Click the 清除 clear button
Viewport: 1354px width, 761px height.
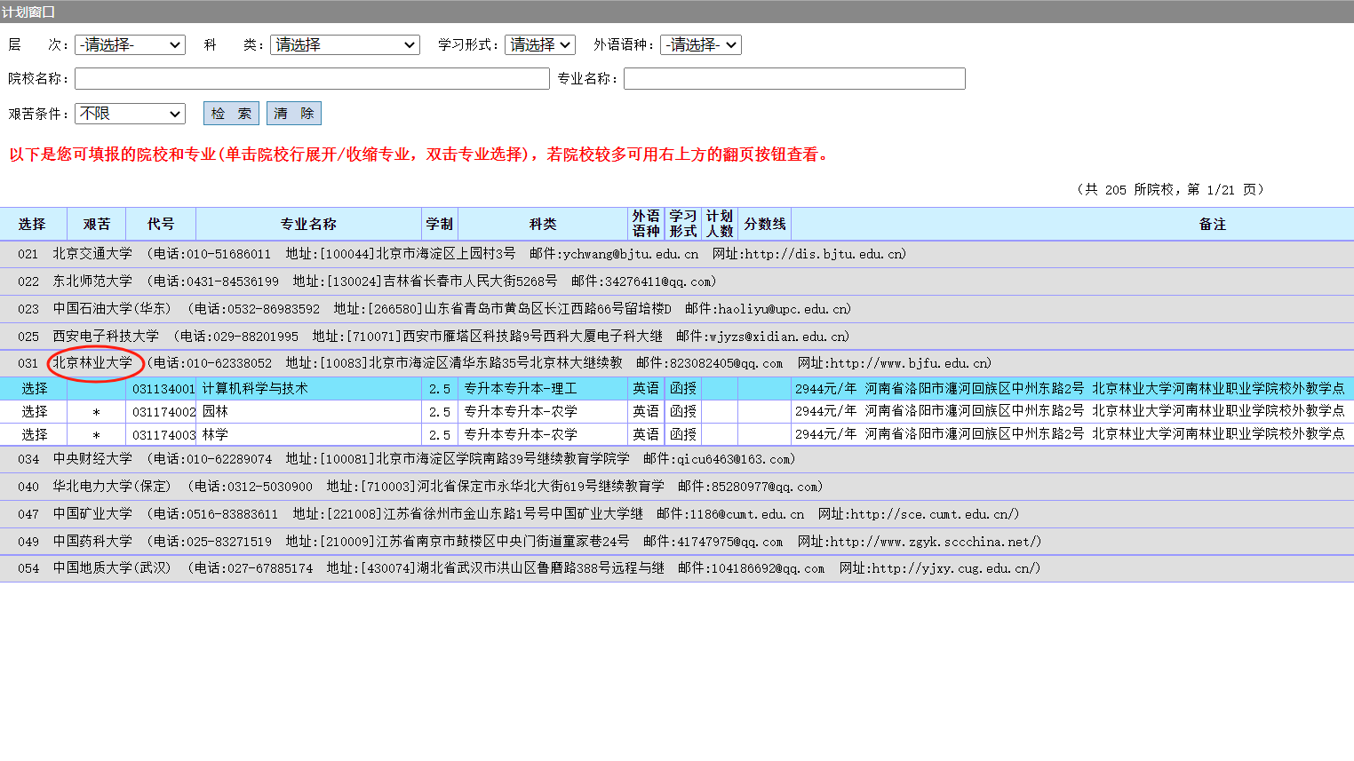pyautogui.click(x=293, y=113)
